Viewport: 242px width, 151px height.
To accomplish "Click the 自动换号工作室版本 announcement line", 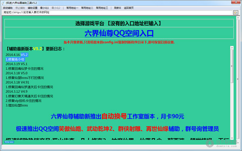I will (x=117, y=116).
